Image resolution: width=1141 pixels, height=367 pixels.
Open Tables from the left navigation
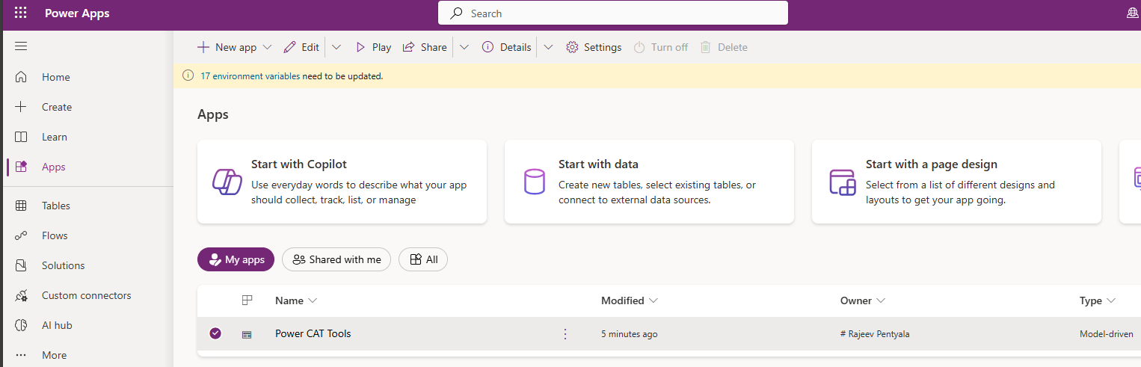(55, 206)
